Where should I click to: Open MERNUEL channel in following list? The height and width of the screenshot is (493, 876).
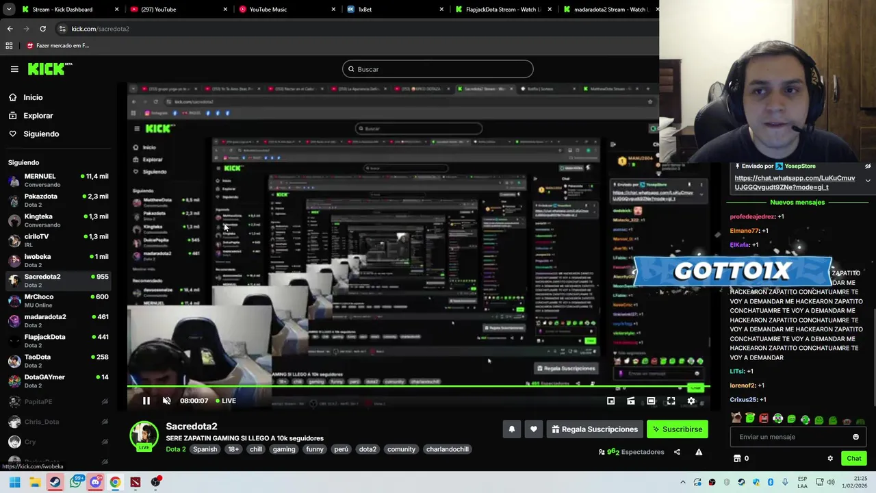coord(58,180)
